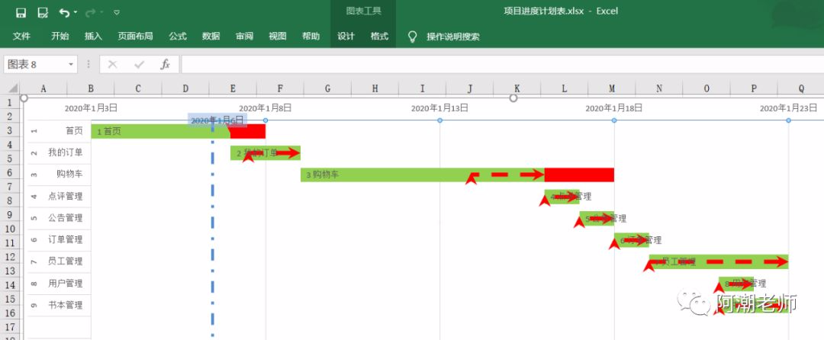This screenshot has height=340, width=824.
Task: Select column M header
Action: pos(612,88)
